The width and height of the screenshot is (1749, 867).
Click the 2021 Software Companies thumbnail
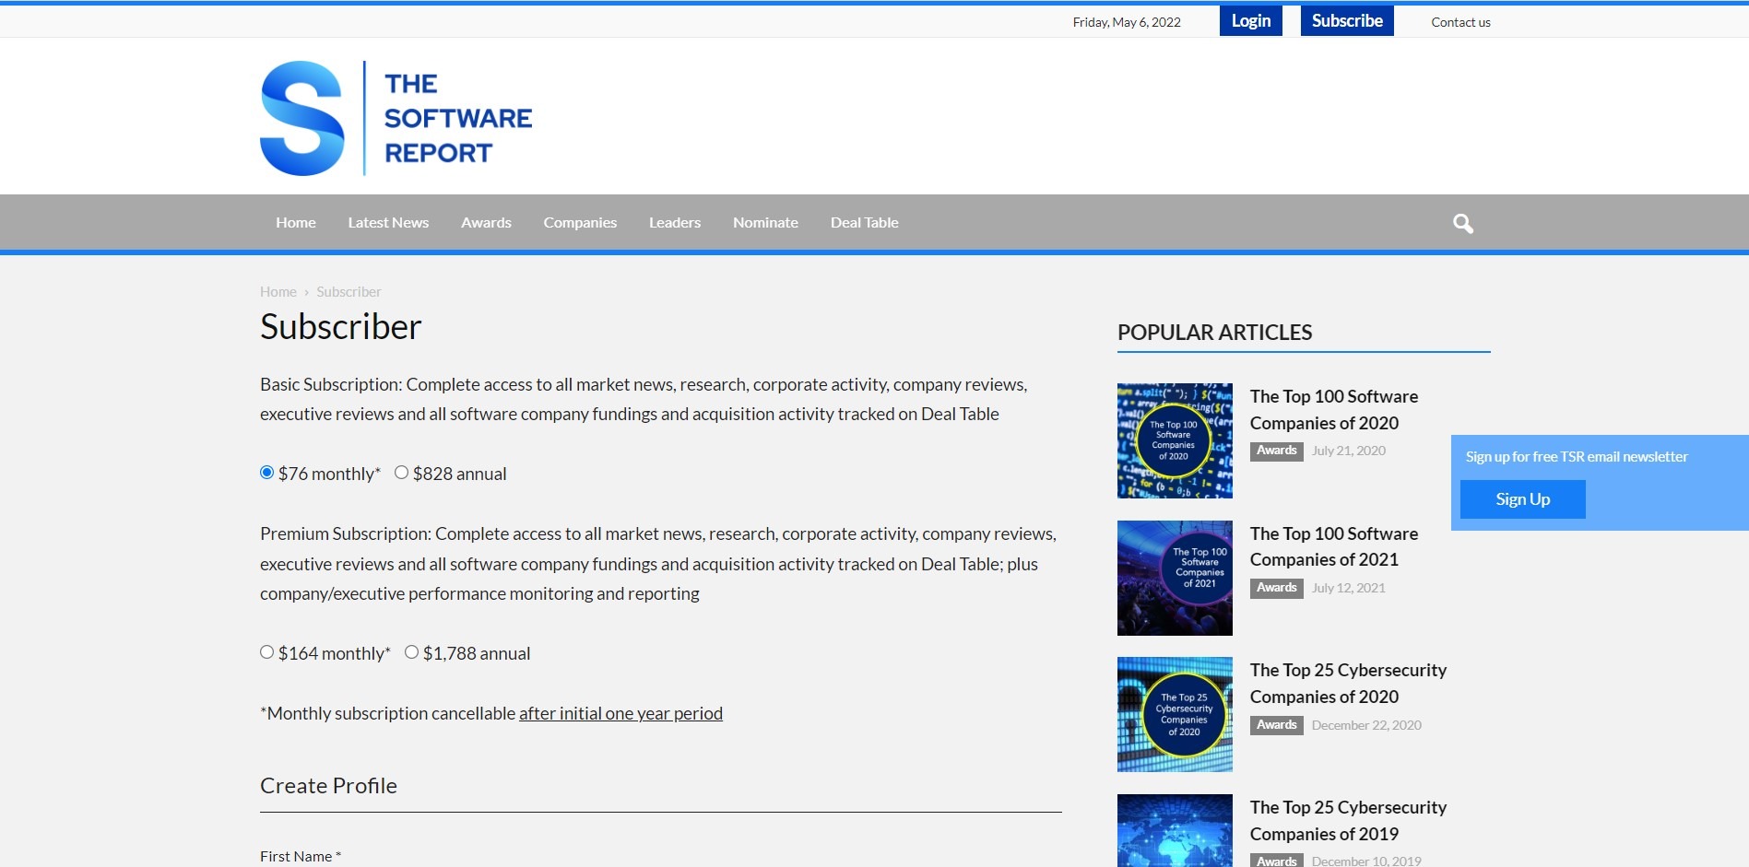pos(1175,578)
